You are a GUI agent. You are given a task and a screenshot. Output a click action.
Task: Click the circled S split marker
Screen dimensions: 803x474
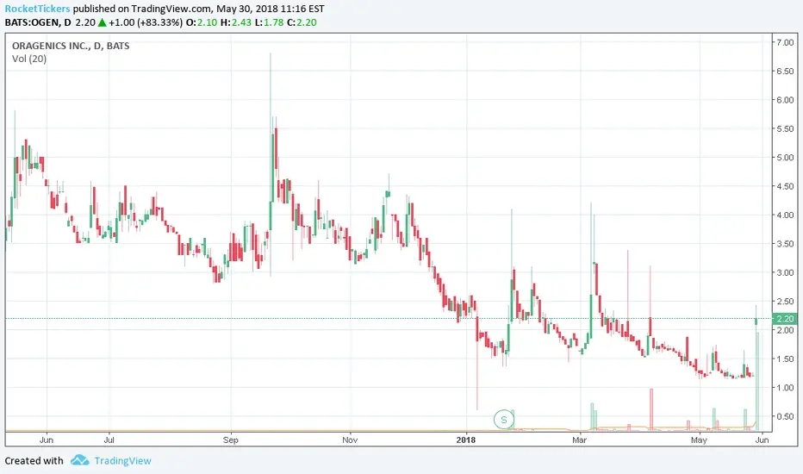[503, 420]
